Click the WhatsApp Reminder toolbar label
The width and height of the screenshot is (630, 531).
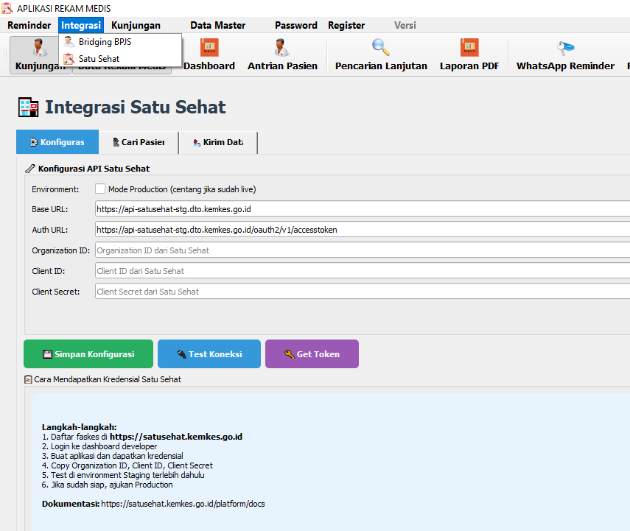pyautogui.click(x=565, y=66)
